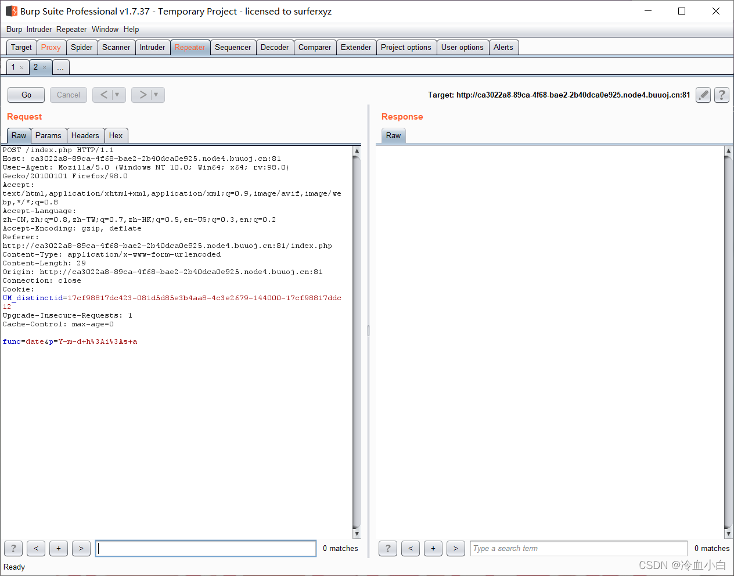Click the response search term field
This screenshot has height=576, width=734.
coord(579,548)
